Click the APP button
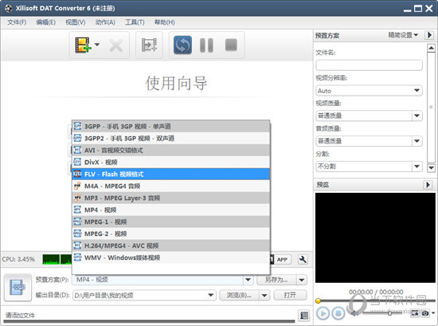Screen dimensions: 438x326 click(282, 260)
